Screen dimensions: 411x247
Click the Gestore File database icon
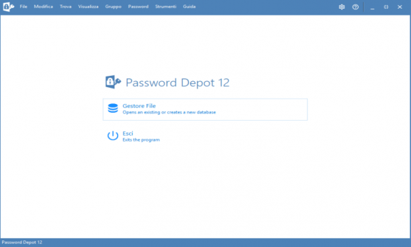point(113,108)
